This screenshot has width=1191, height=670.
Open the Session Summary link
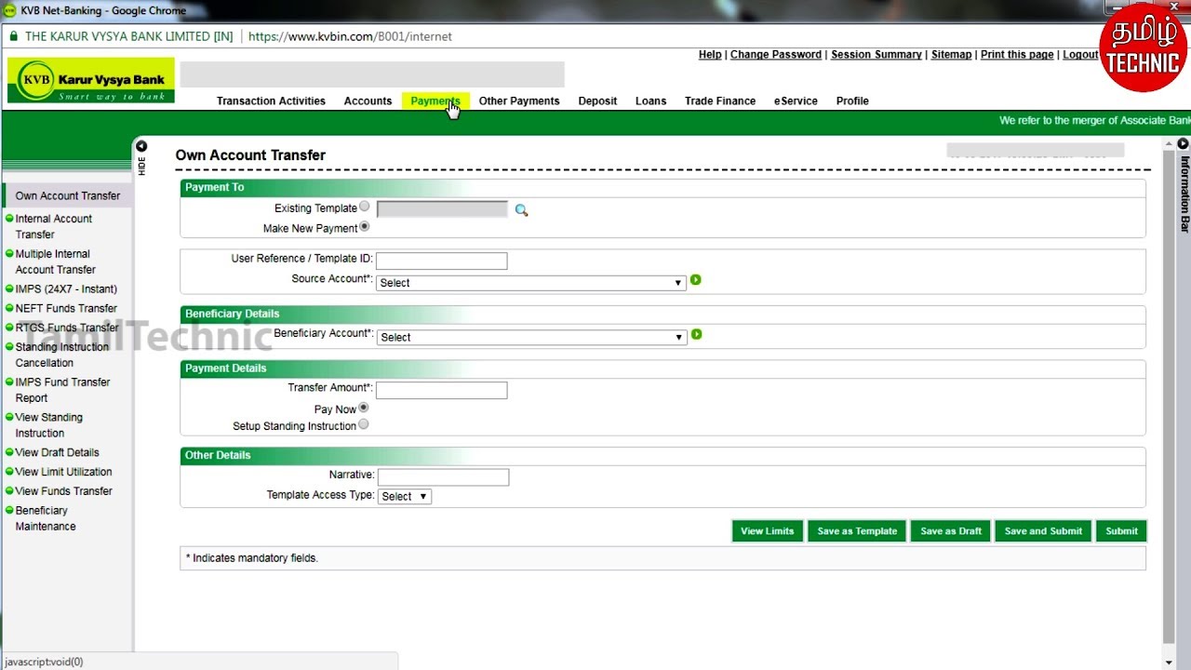click(x=877, y=55)
